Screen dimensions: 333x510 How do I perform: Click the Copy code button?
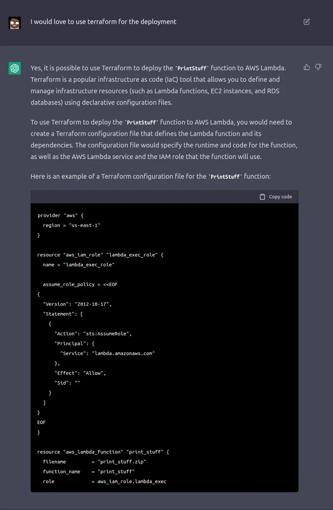276,197
